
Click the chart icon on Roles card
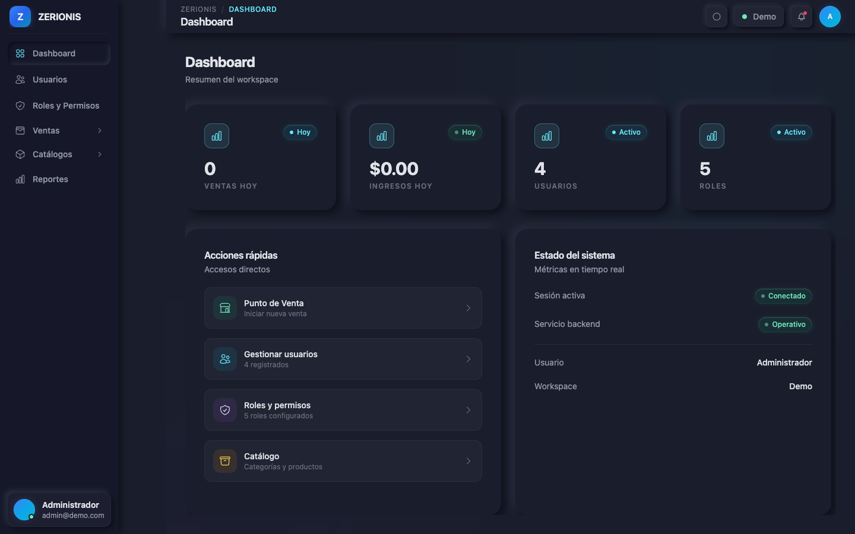(x=712, y=136)
